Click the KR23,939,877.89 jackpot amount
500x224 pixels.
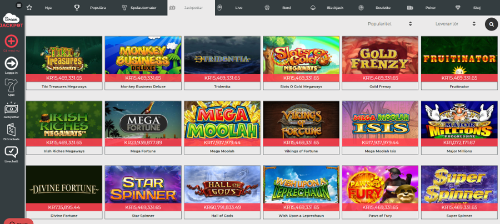[x=143, y=142]
